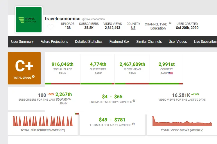The image size is (217, 144).
Task: Open the User Videos tab
Action: (x=178, y=42)
